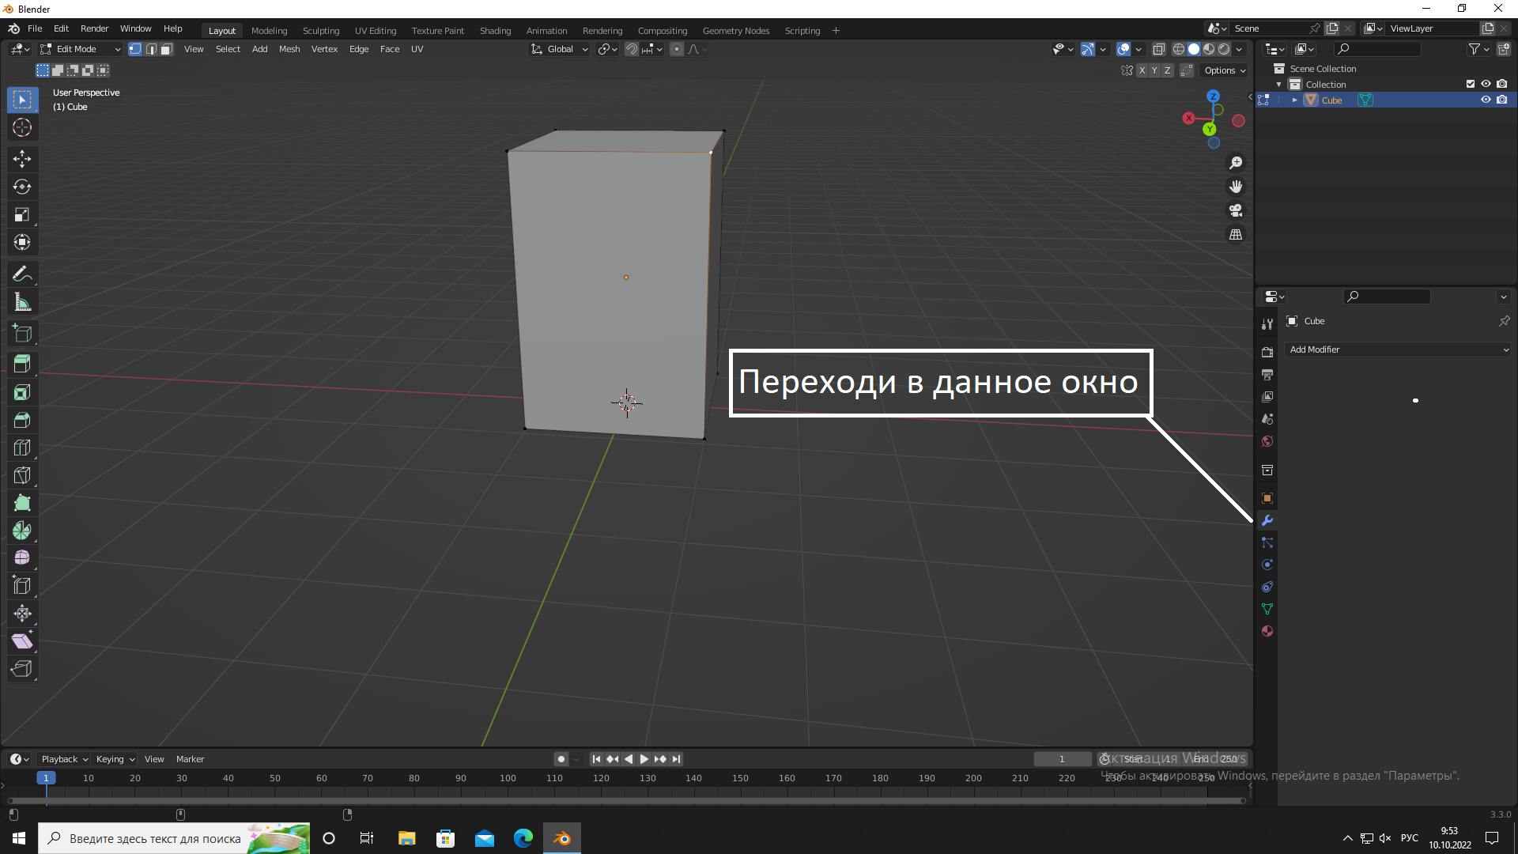
Task: Open Mesh menu in viewport header
Action: coord(289,49)
